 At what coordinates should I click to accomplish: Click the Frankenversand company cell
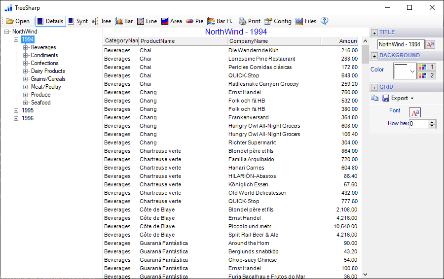pos(248,117)
